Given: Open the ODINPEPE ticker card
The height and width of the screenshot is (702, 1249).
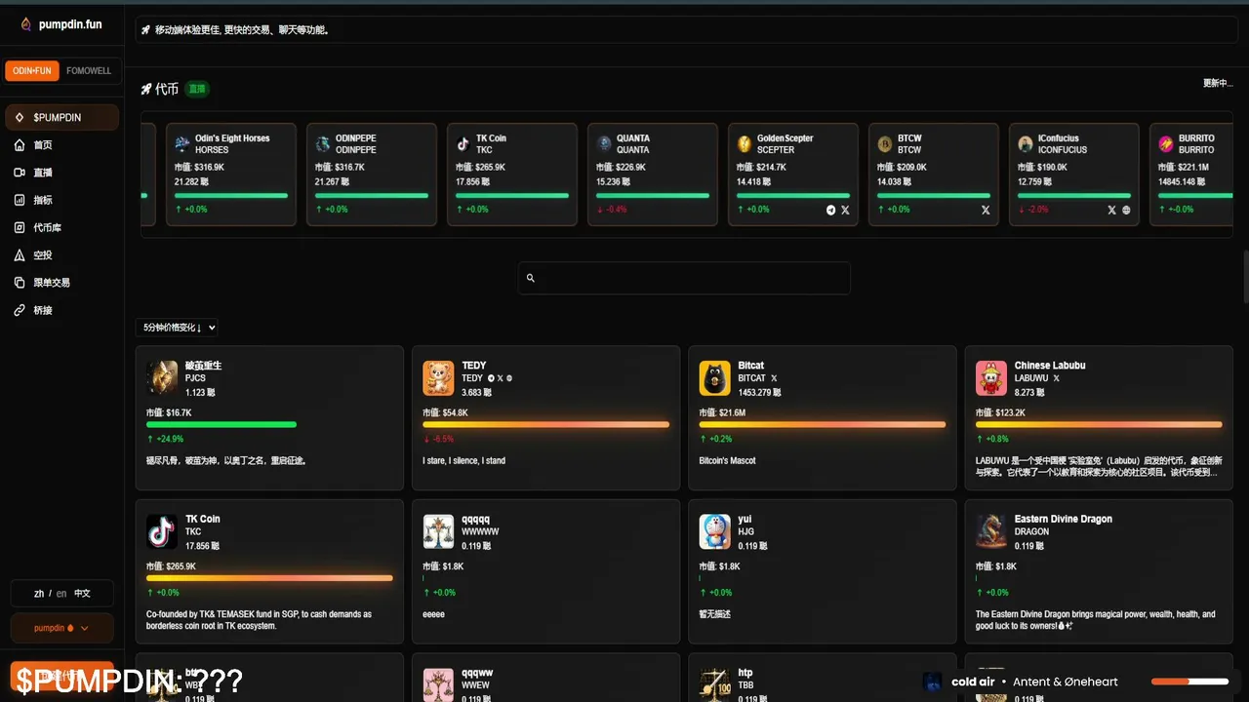Looking at the screenshot, I should pyautogui.click(x=372, y=175).
